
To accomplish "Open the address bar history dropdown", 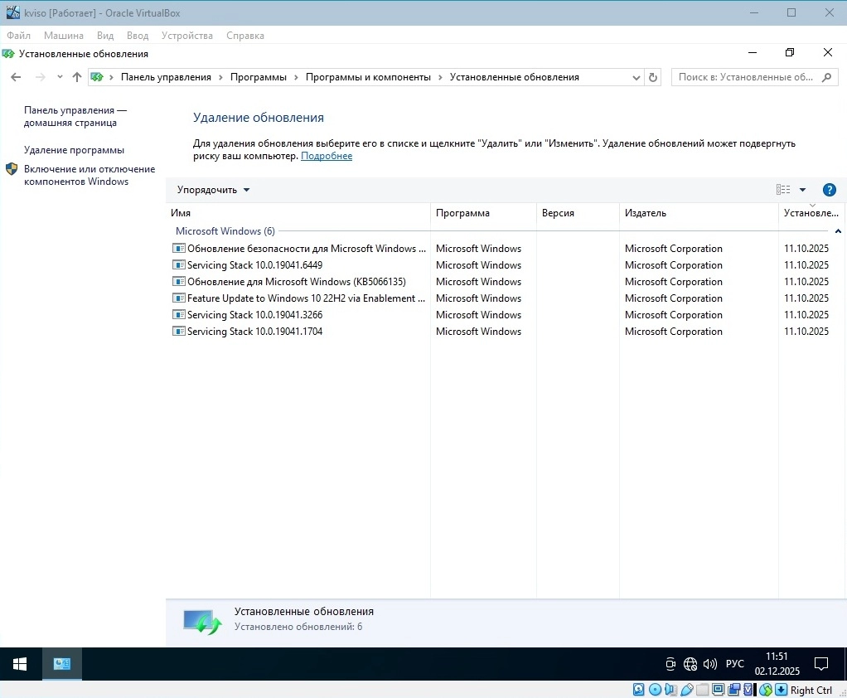I will click(636, 77).
